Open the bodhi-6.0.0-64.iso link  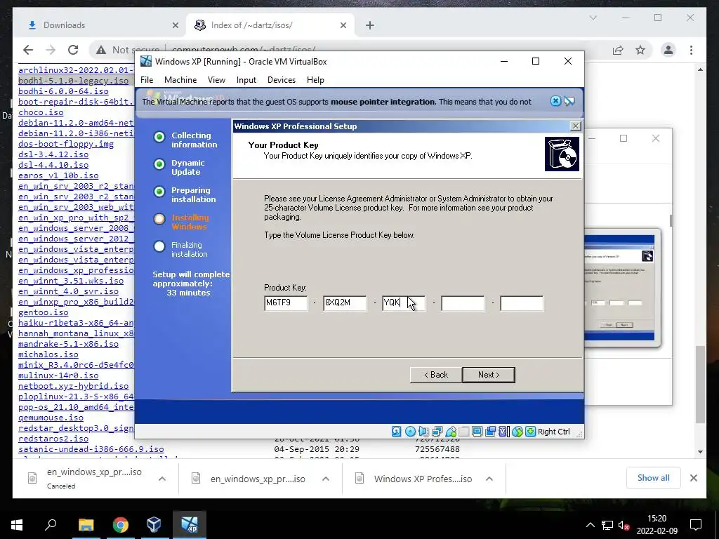pos(63,91)
